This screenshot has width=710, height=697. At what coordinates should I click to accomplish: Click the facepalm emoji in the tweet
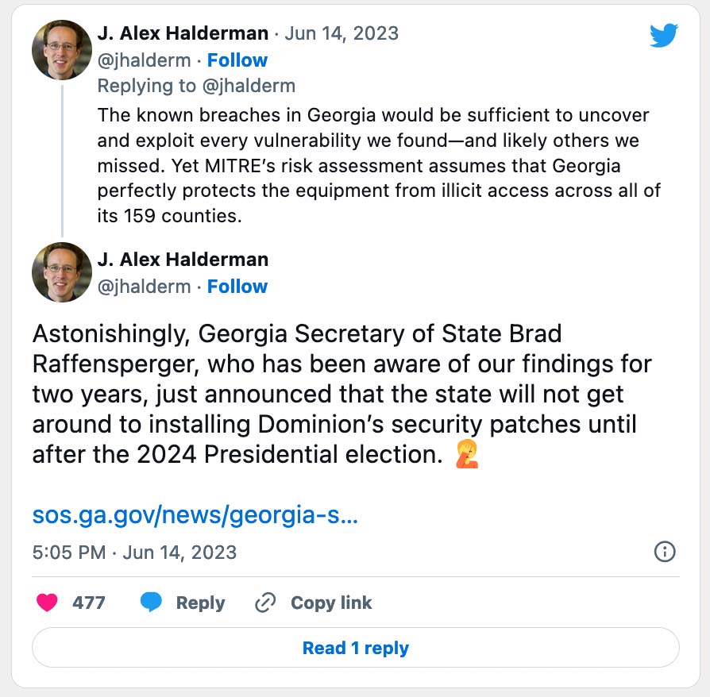[467, 455]
